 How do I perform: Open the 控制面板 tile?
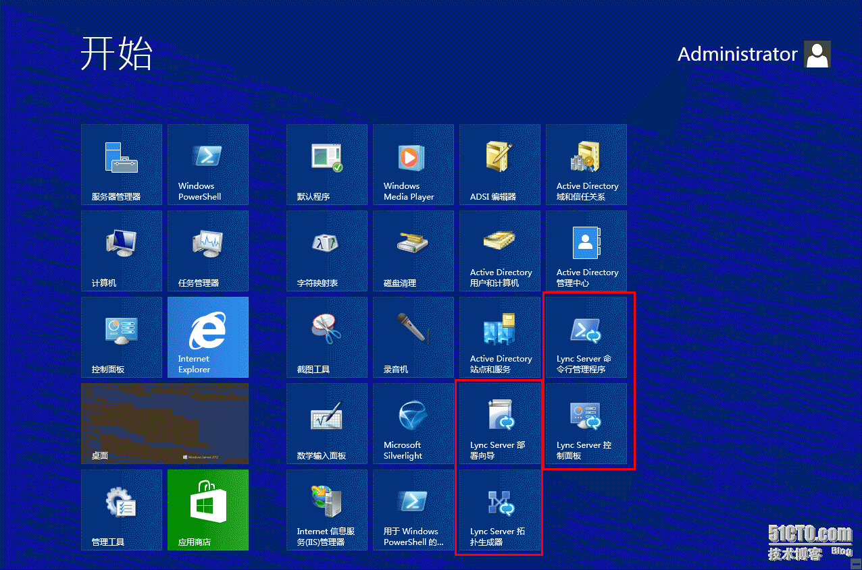tap(122, 337)
